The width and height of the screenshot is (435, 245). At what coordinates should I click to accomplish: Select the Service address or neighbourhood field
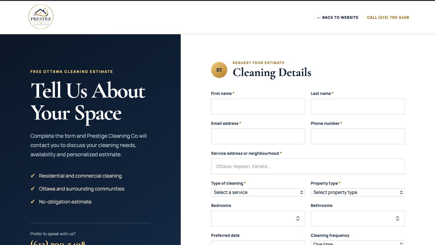point(308,166)
